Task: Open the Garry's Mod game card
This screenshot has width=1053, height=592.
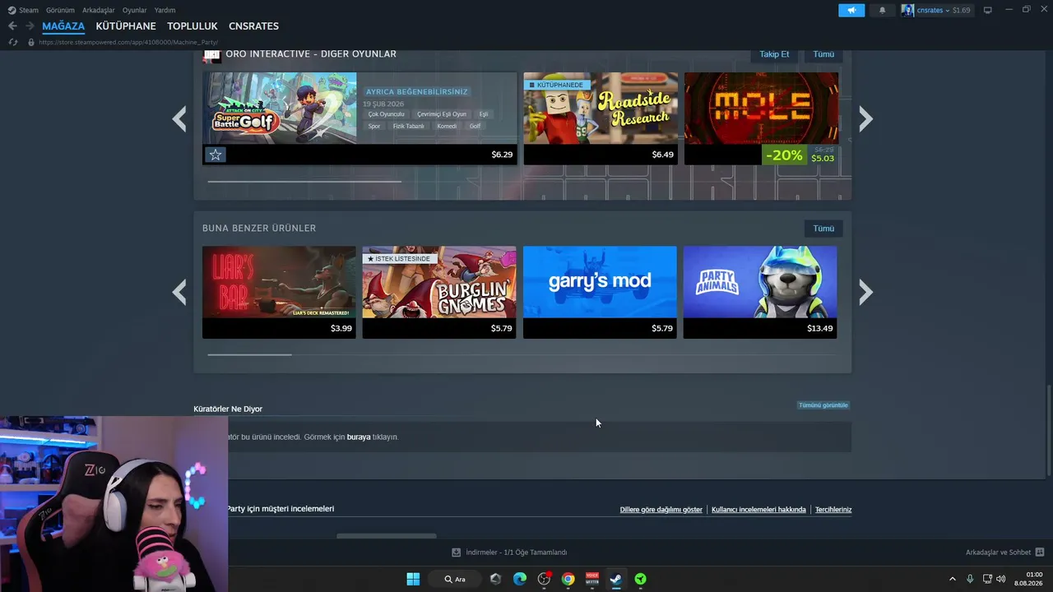Action: (600, 292)
